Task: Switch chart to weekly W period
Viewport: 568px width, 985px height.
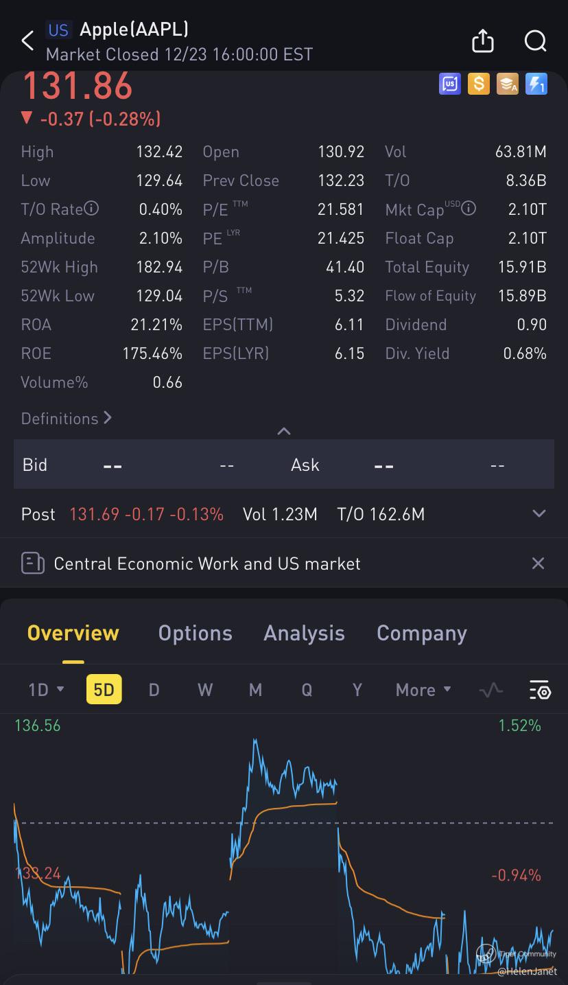Action: [x=205, y=690]
